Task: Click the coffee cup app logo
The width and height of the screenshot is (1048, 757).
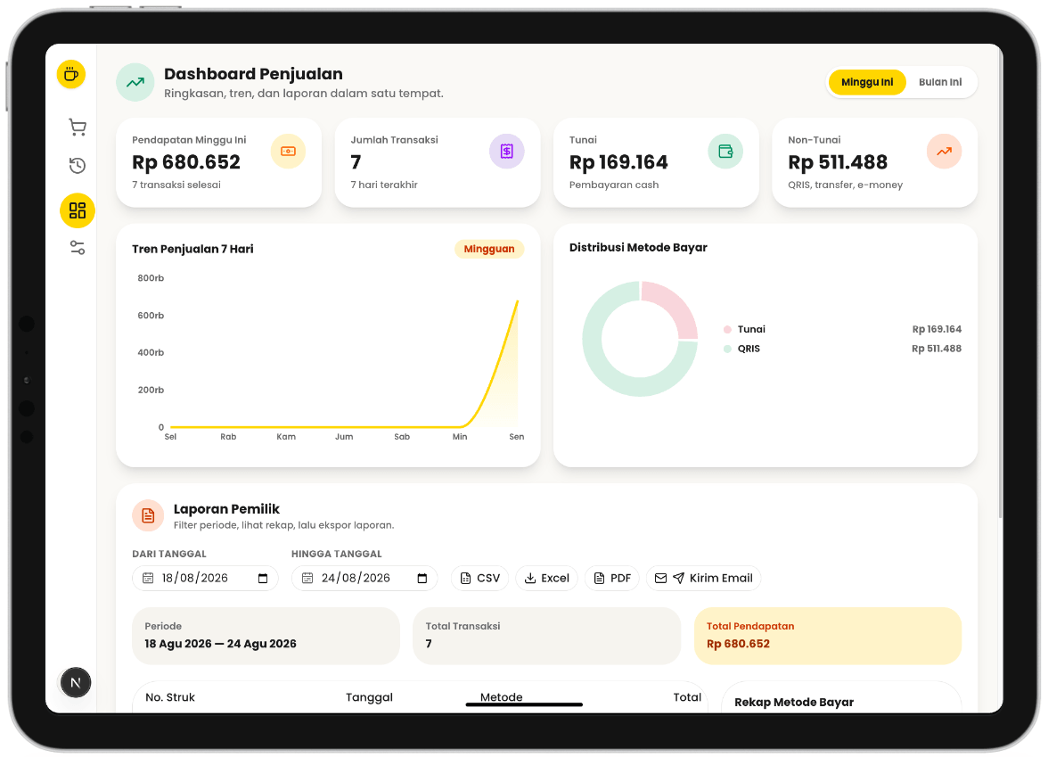Action: click(x=71, y=74)
